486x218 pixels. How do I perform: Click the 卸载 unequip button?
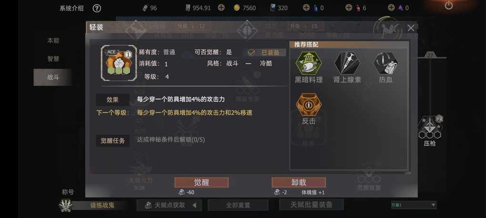point(299,182)
